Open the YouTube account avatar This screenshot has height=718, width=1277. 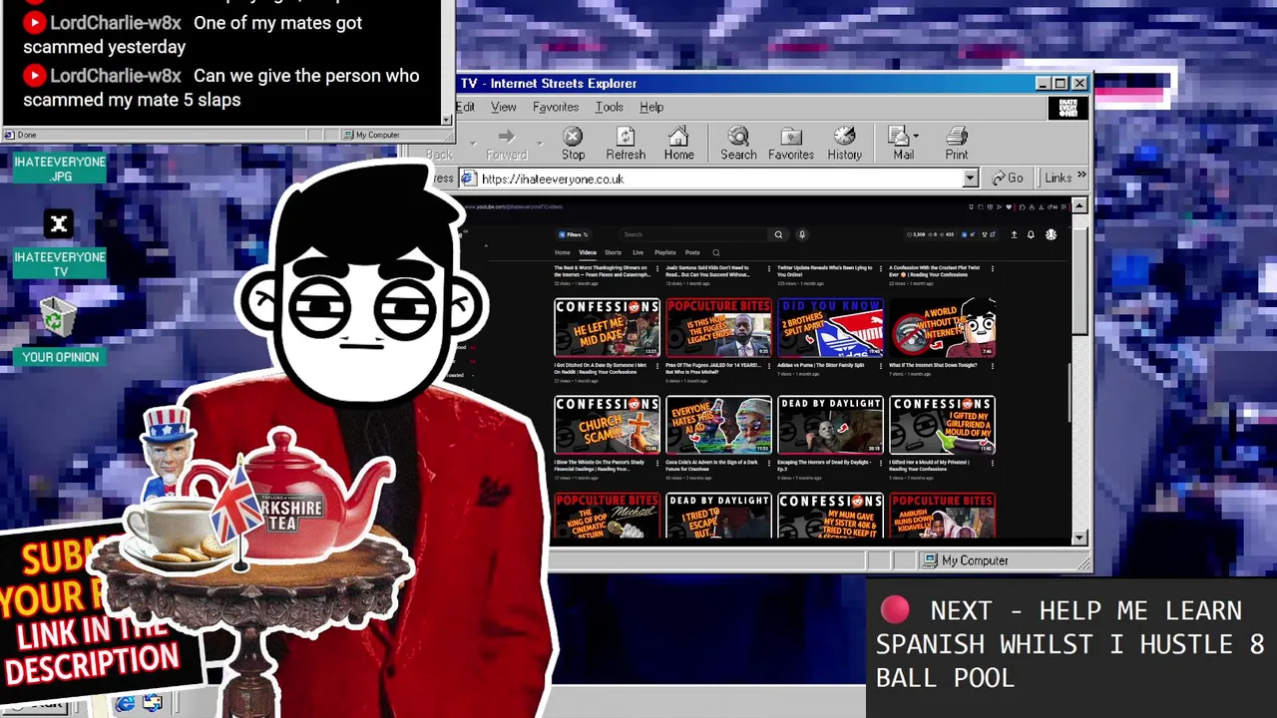1051,234
